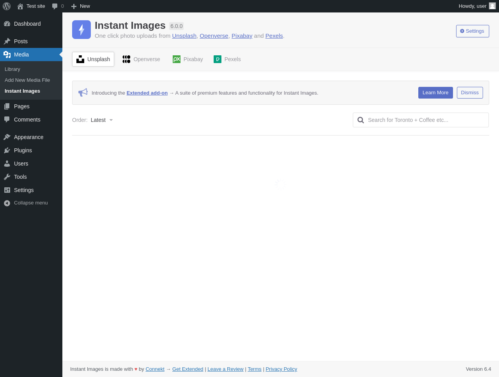Click the Openverse logo icon
Image resolution: width=499 pixels, height=377 pixels.
point(126,59)
